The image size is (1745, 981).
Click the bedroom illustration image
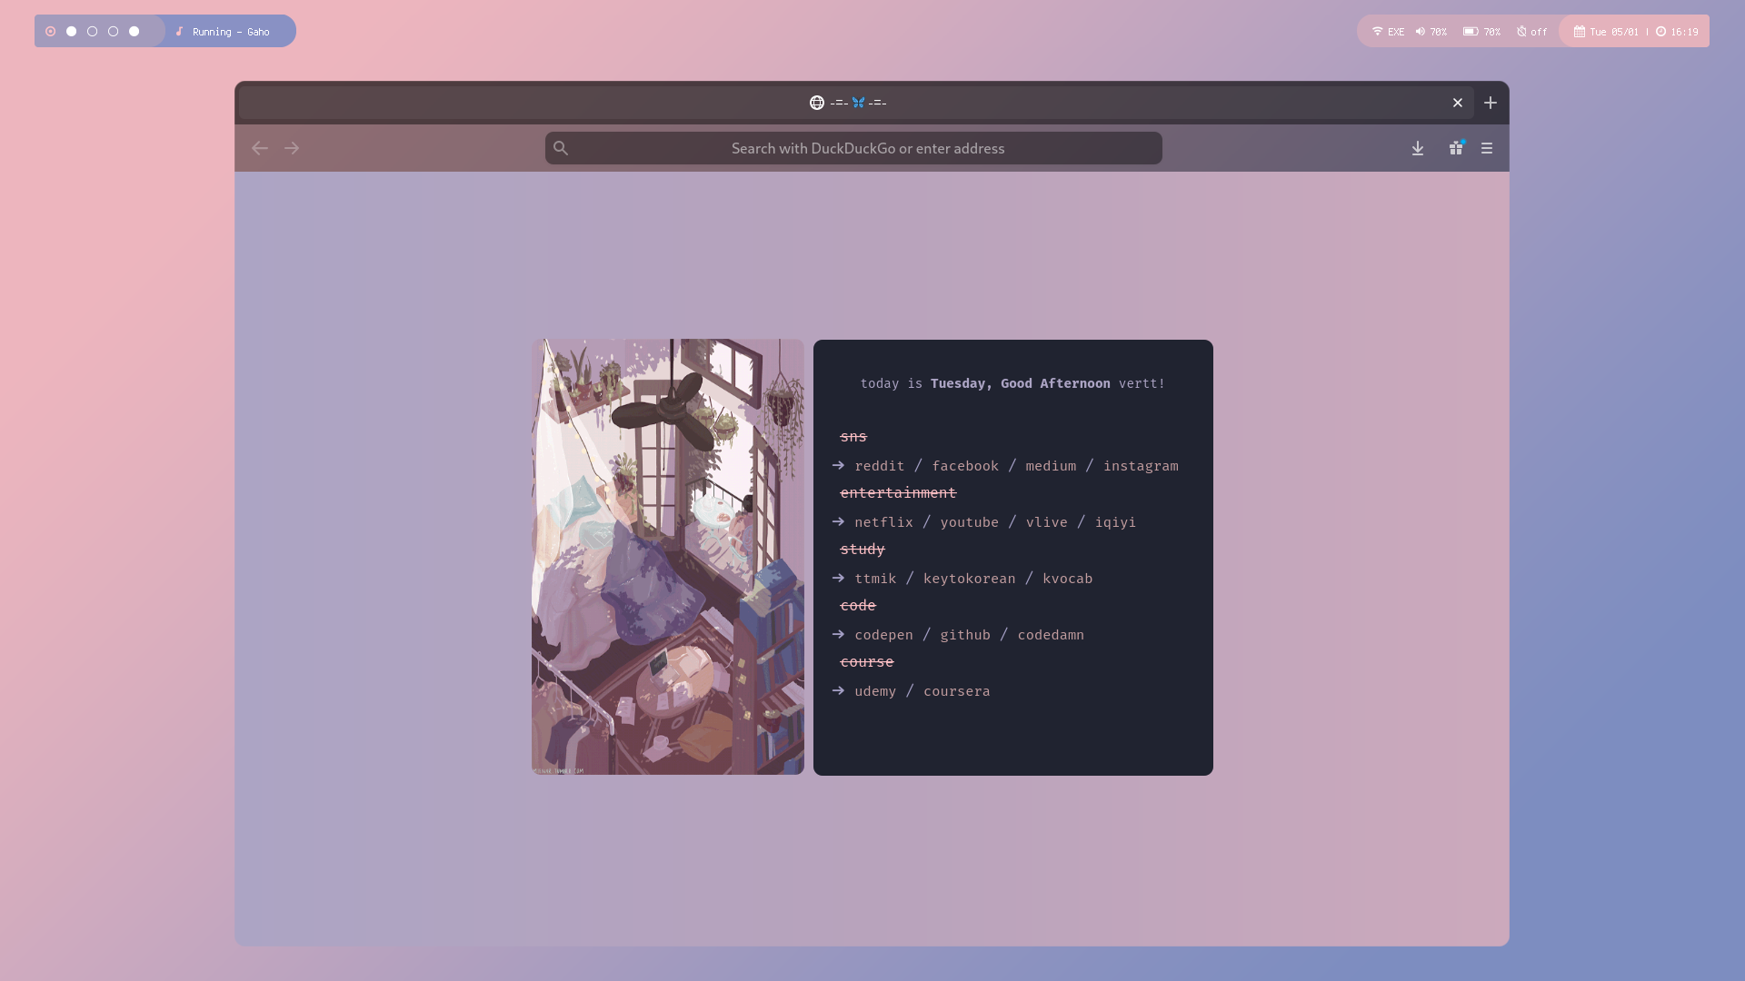[668, 557]
